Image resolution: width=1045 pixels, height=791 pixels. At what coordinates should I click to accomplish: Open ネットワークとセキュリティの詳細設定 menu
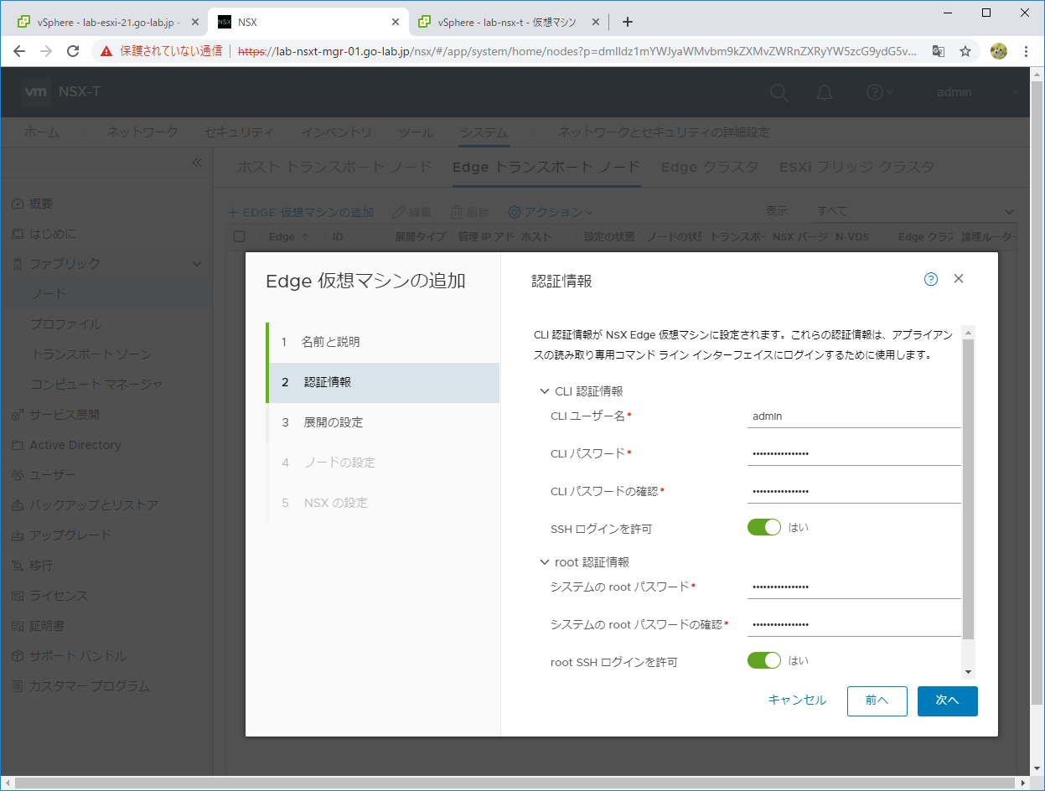(664, 132)
